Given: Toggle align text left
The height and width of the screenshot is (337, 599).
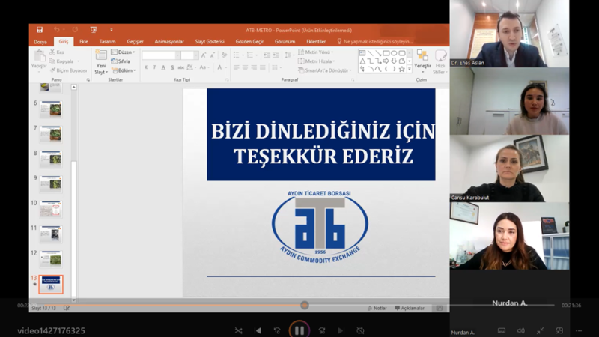Looking at the screenshot, I should [x=237, y=67].
